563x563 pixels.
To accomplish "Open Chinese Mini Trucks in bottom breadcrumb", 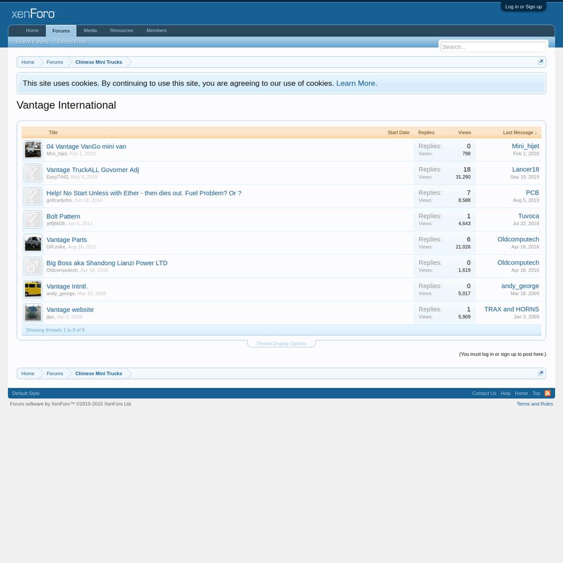I will click(x=99, y=373).
